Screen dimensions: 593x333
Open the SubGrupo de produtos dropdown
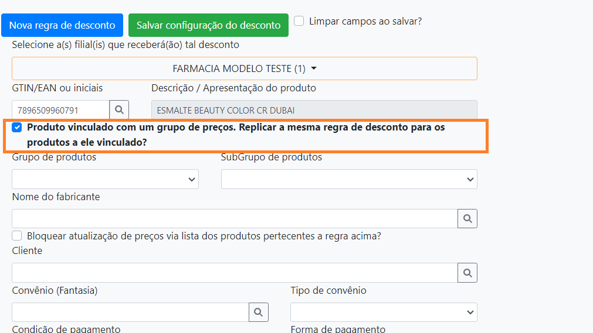click(348, 179)
